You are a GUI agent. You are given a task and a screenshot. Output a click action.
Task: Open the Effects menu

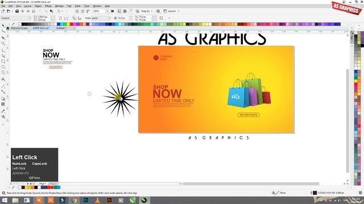pos(48,6)
